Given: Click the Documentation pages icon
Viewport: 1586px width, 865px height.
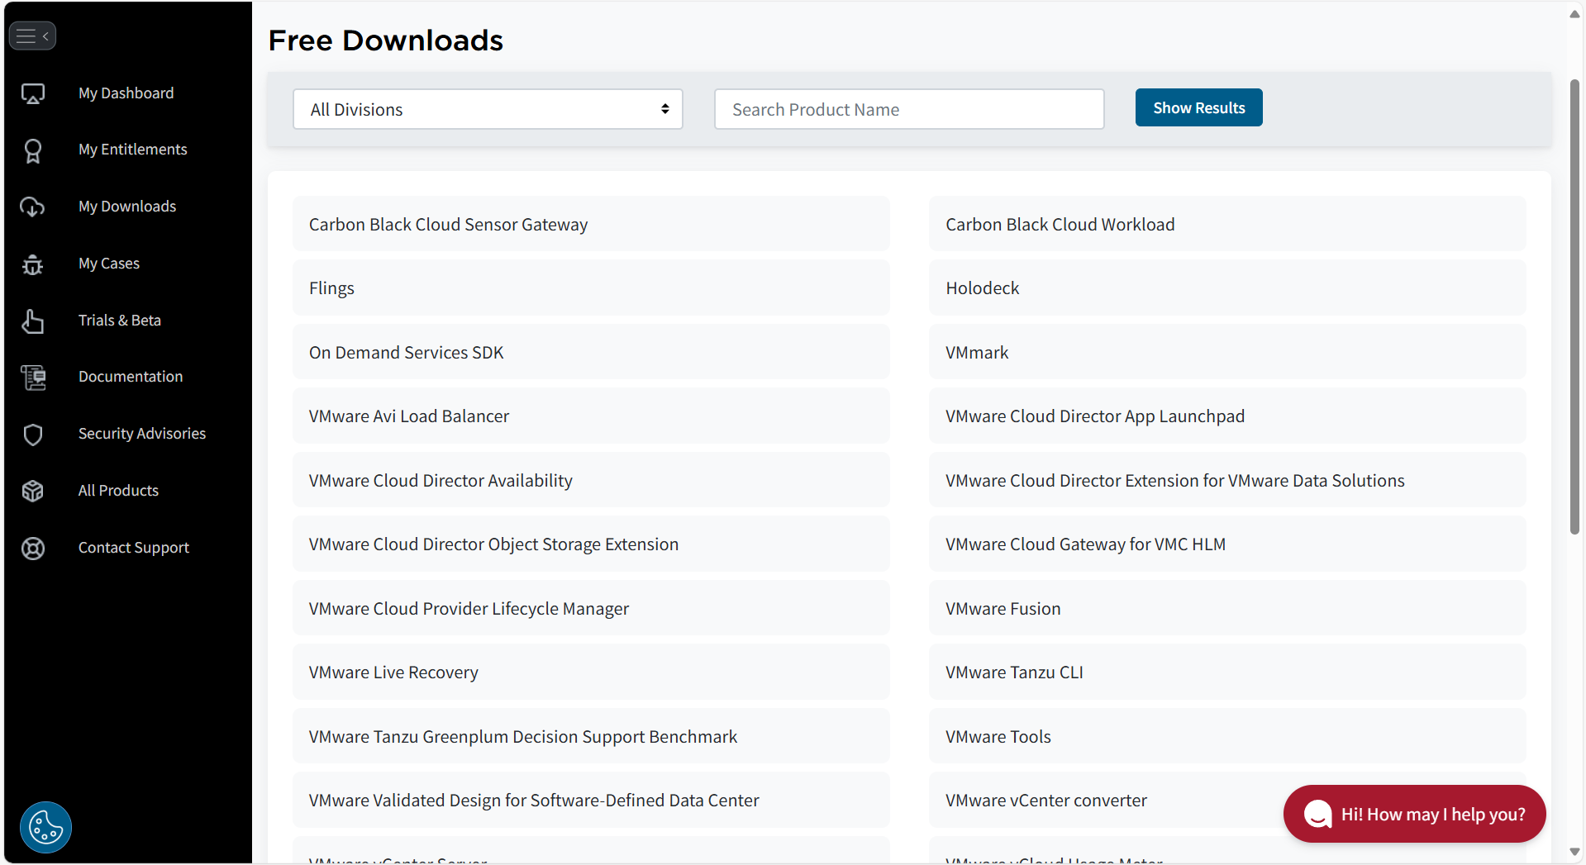Looking at the screenshot, I should click(33, 378).
